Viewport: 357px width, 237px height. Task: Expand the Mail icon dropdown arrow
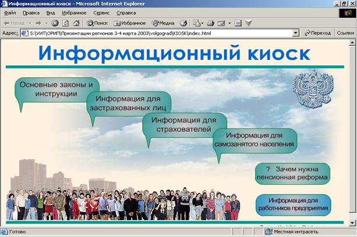[x=202, y=23]
